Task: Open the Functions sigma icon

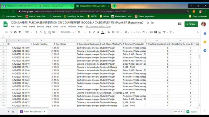Action: click(171, 32)
